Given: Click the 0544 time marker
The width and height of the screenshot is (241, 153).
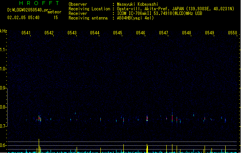Looking at the screenshot, I should [95, 33].
